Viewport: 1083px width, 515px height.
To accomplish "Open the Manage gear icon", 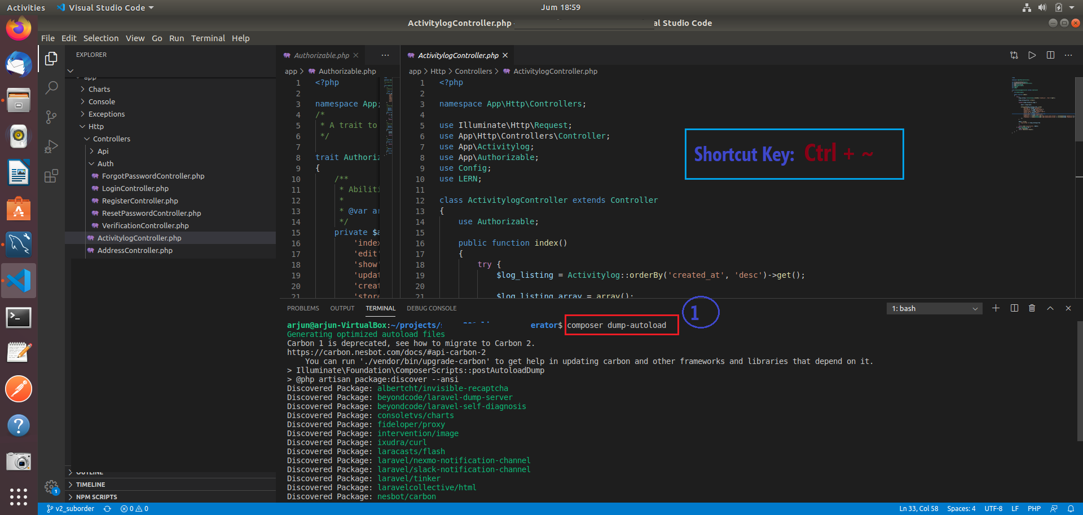I will click(x=51, y=487).
